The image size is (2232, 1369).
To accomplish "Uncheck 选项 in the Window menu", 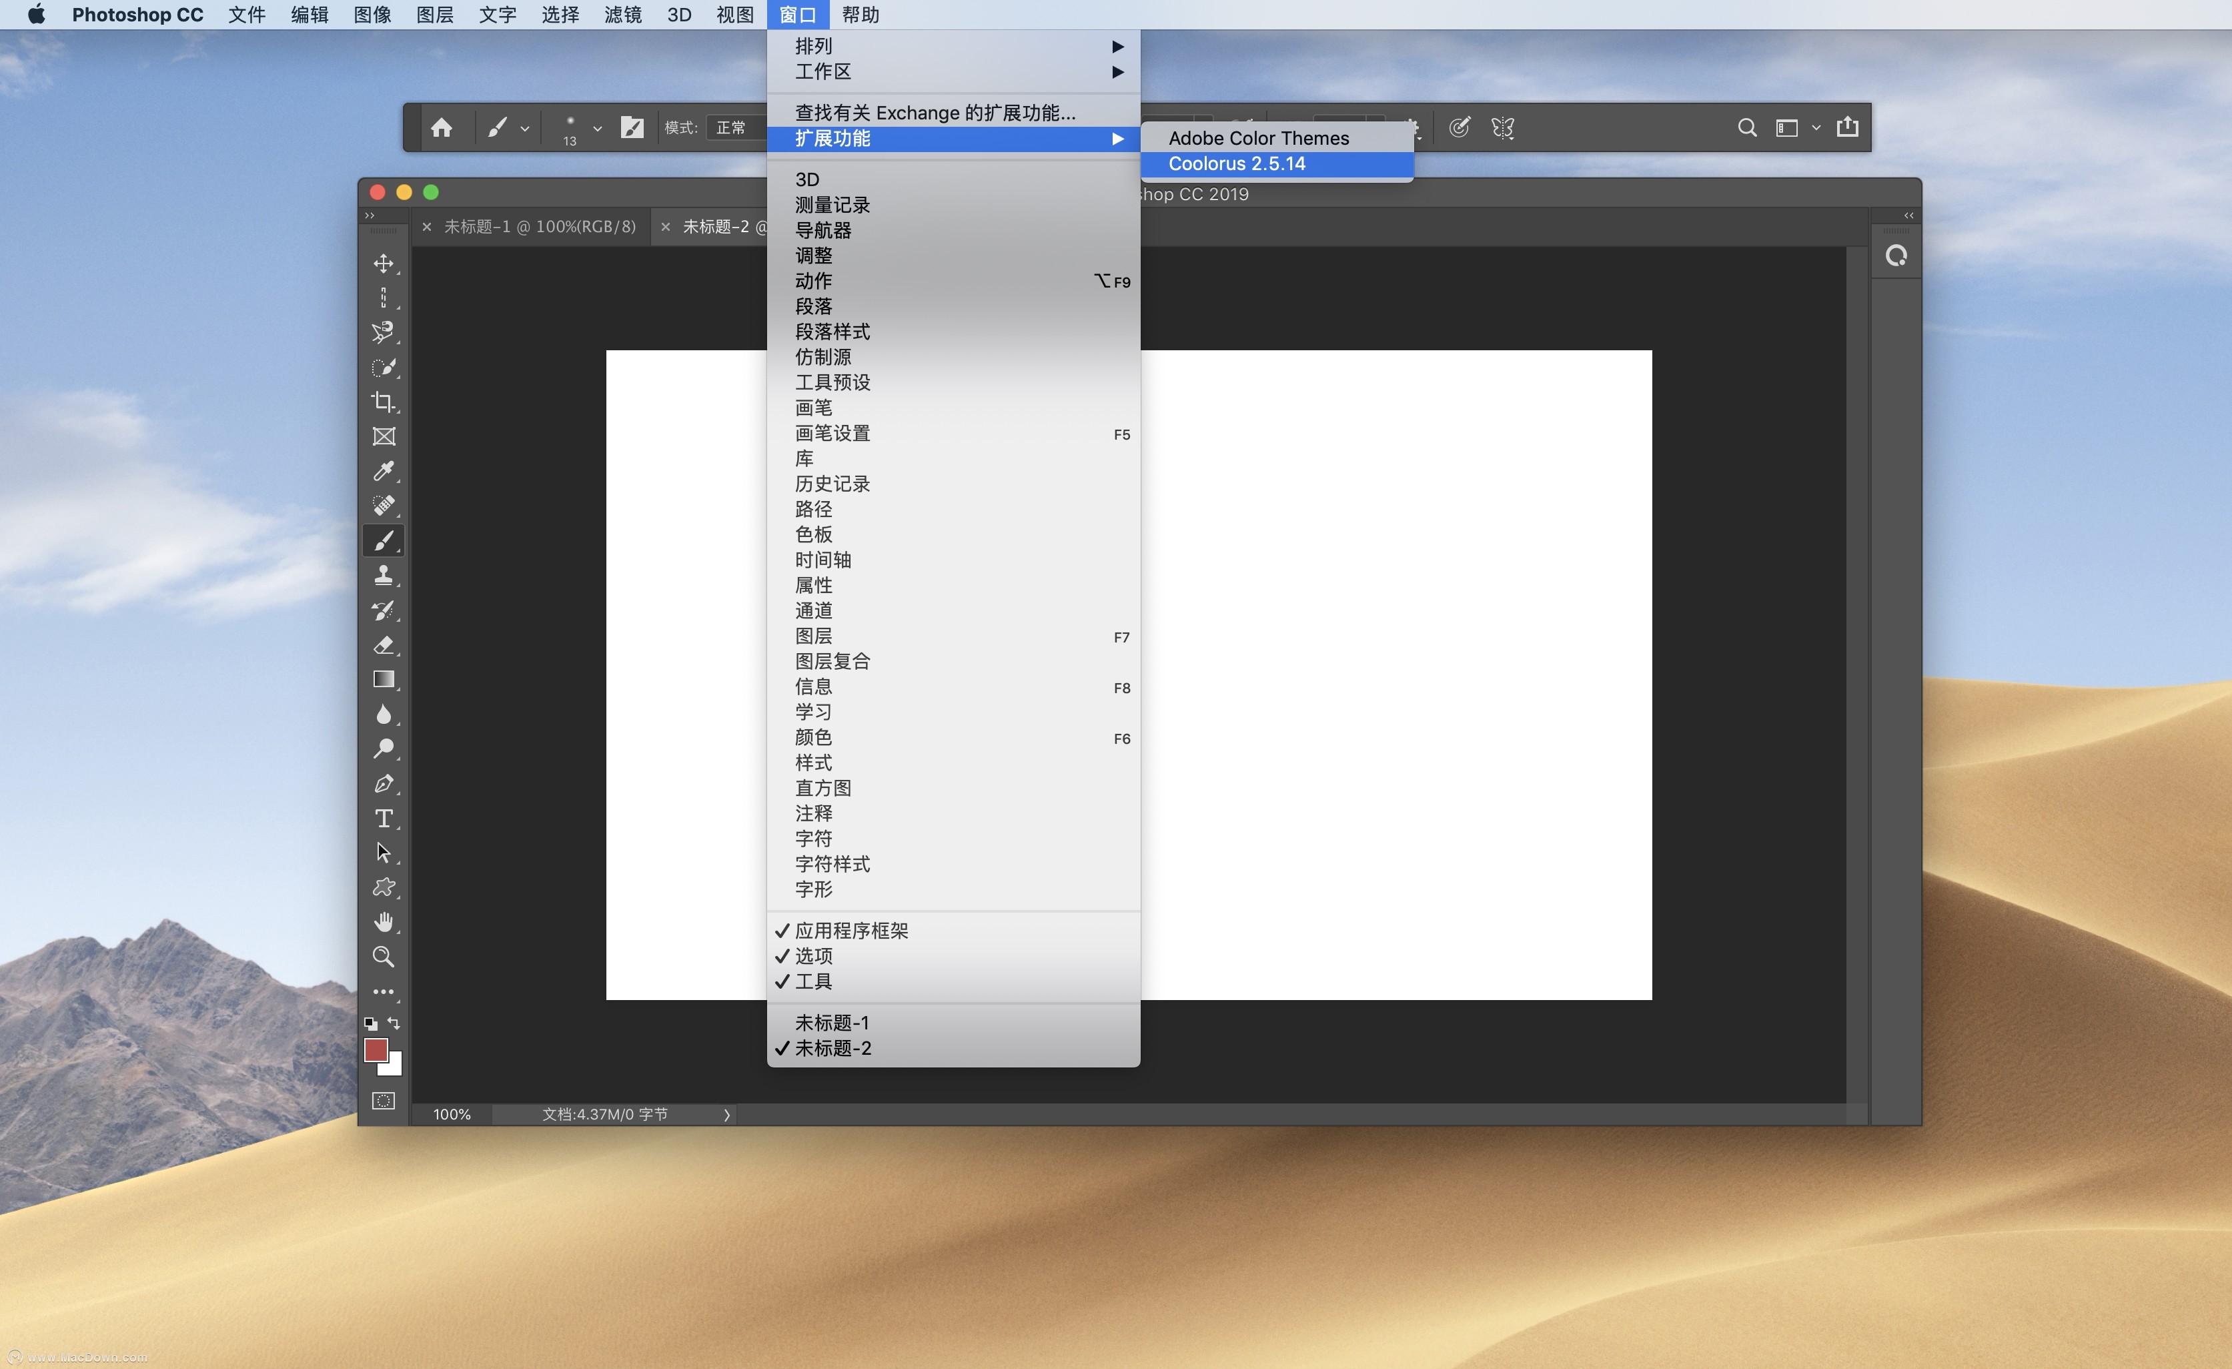I will click(953, 956).
